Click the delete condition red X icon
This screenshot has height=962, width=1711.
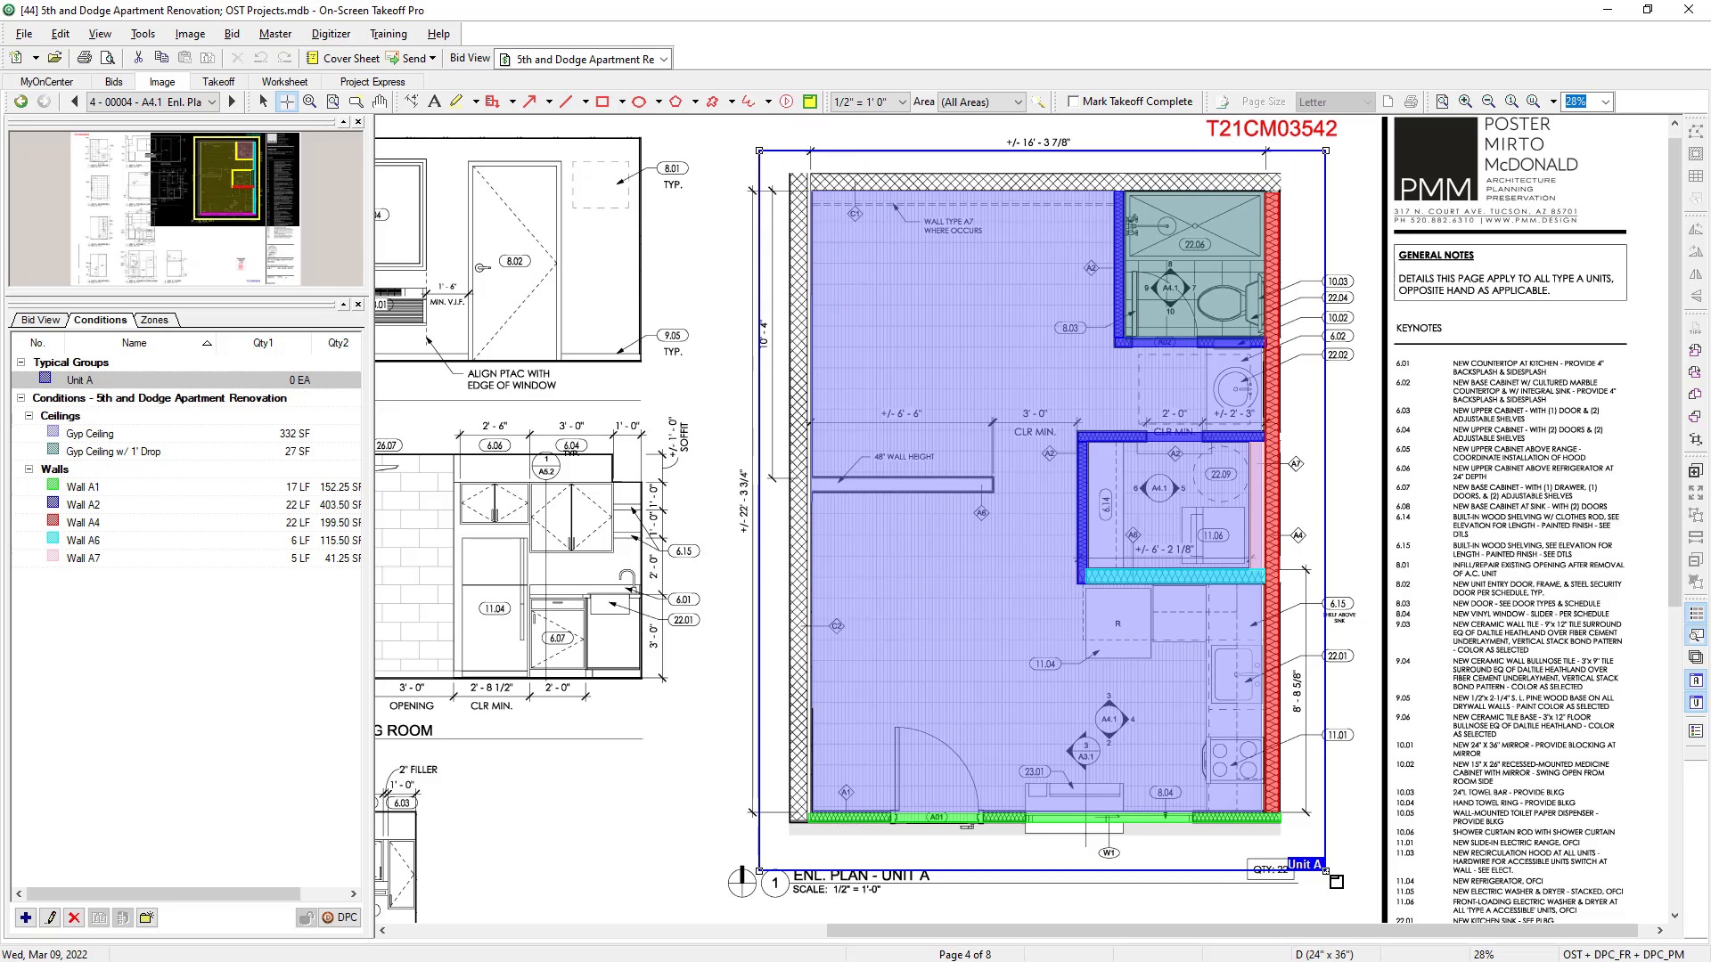74,917
